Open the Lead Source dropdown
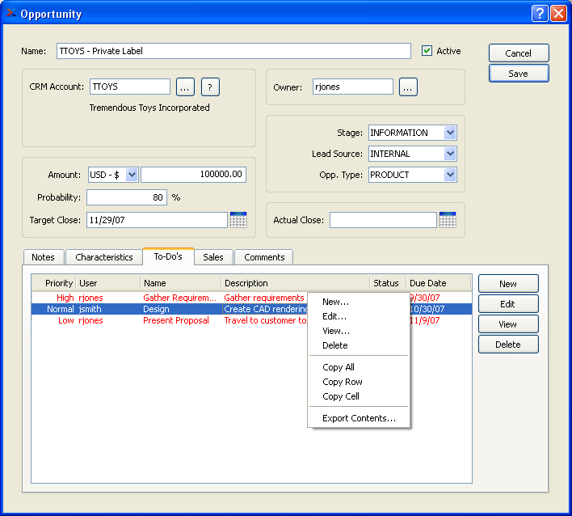The width and height of the screenshot is (572, 516). (x=450, y=154)
